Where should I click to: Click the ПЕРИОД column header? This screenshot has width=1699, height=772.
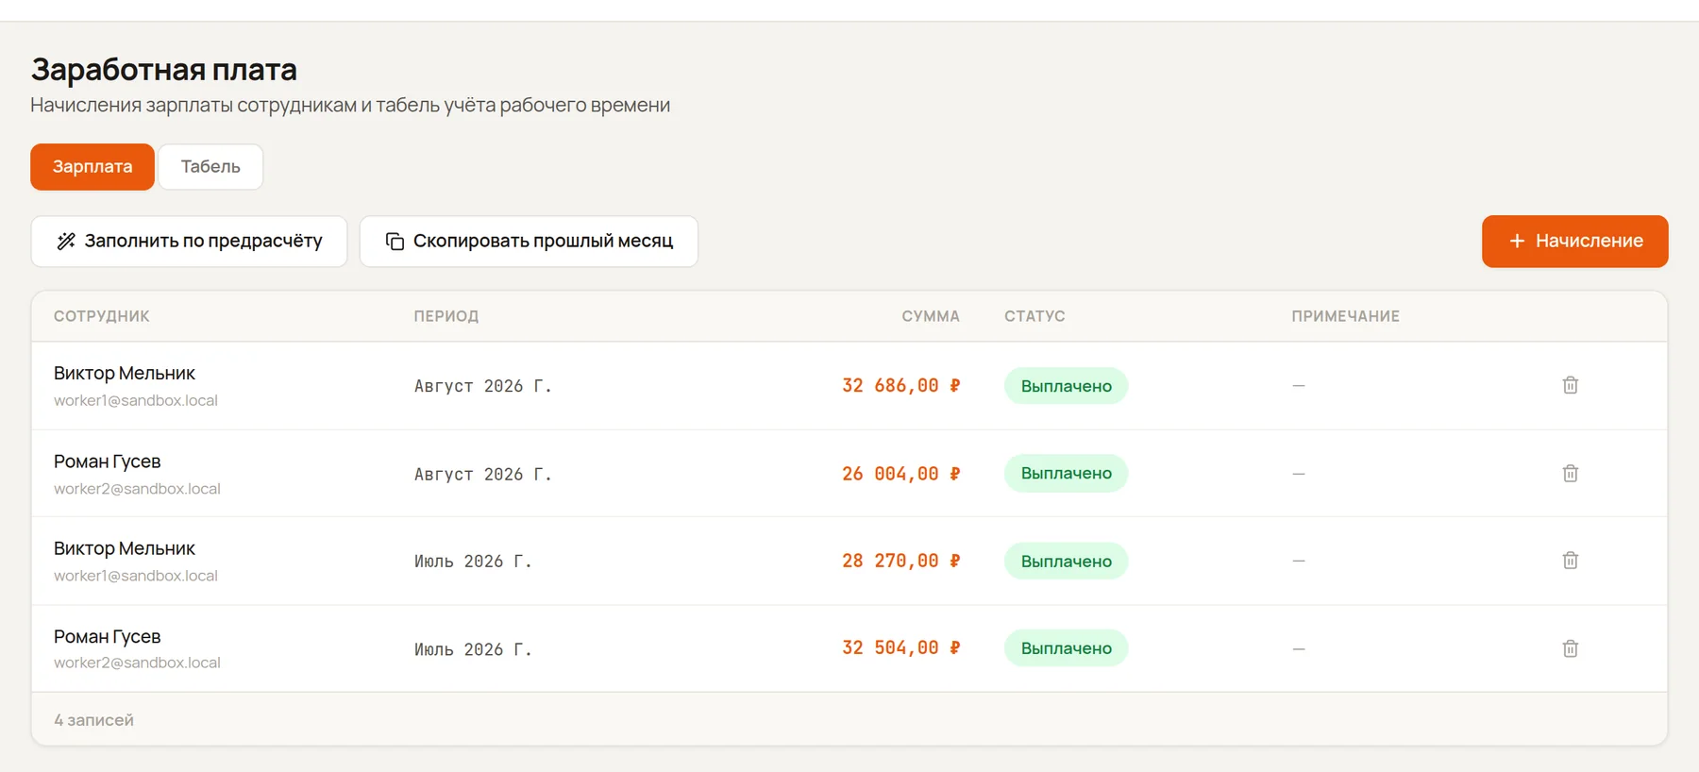(446, 316)
